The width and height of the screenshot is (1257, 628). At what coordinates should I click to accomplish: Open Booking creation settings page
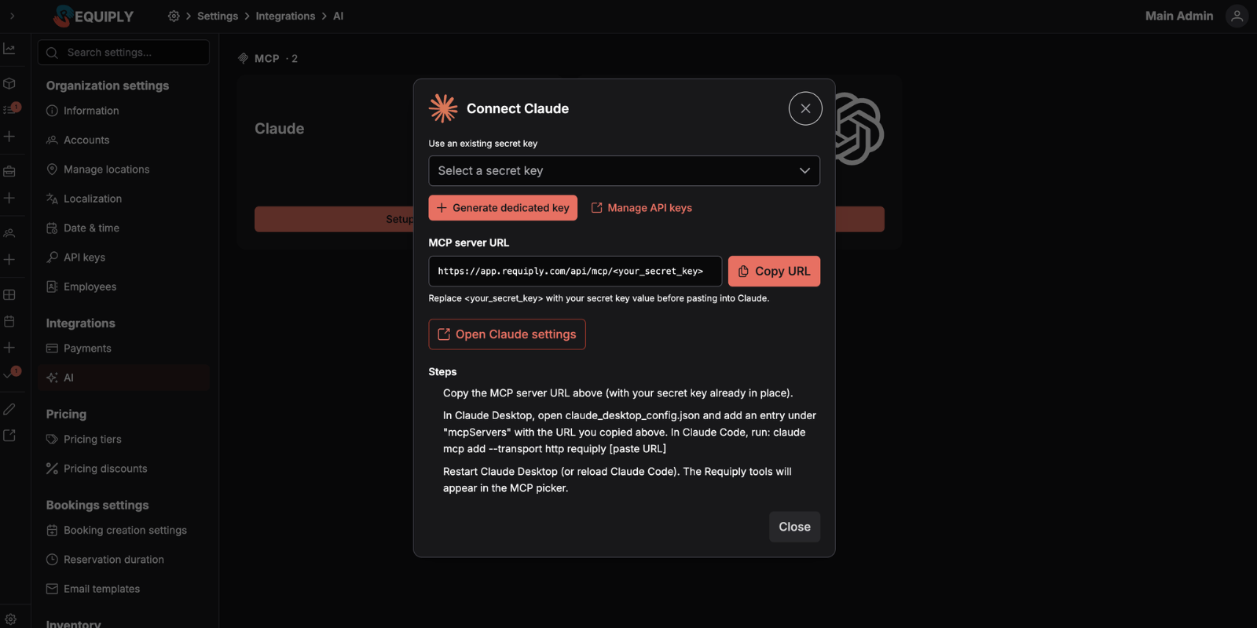coord(123,531)
